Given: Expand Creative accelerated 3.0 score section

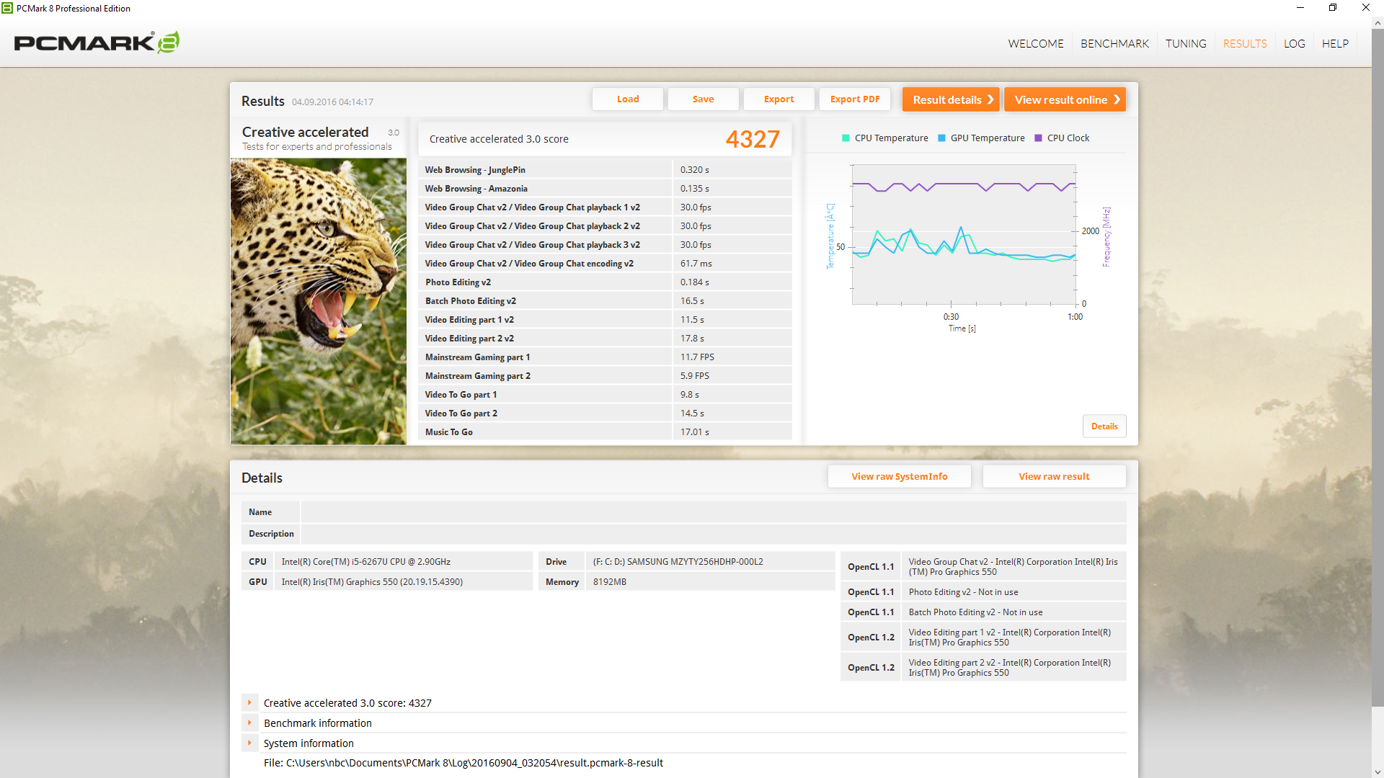Looking at the screenshot, I should 249,703.
